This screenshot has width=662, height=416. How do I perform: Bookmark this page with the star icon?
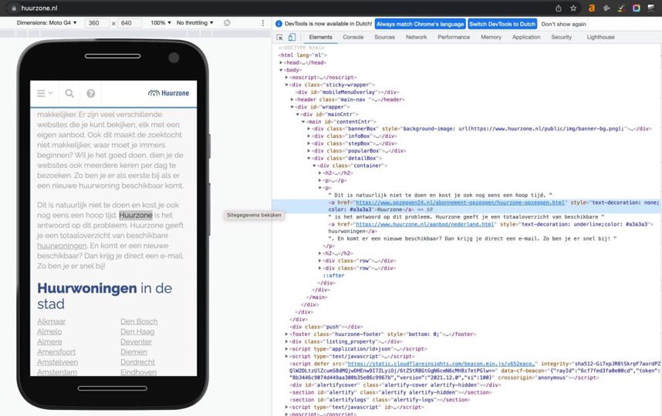point(573,8)
